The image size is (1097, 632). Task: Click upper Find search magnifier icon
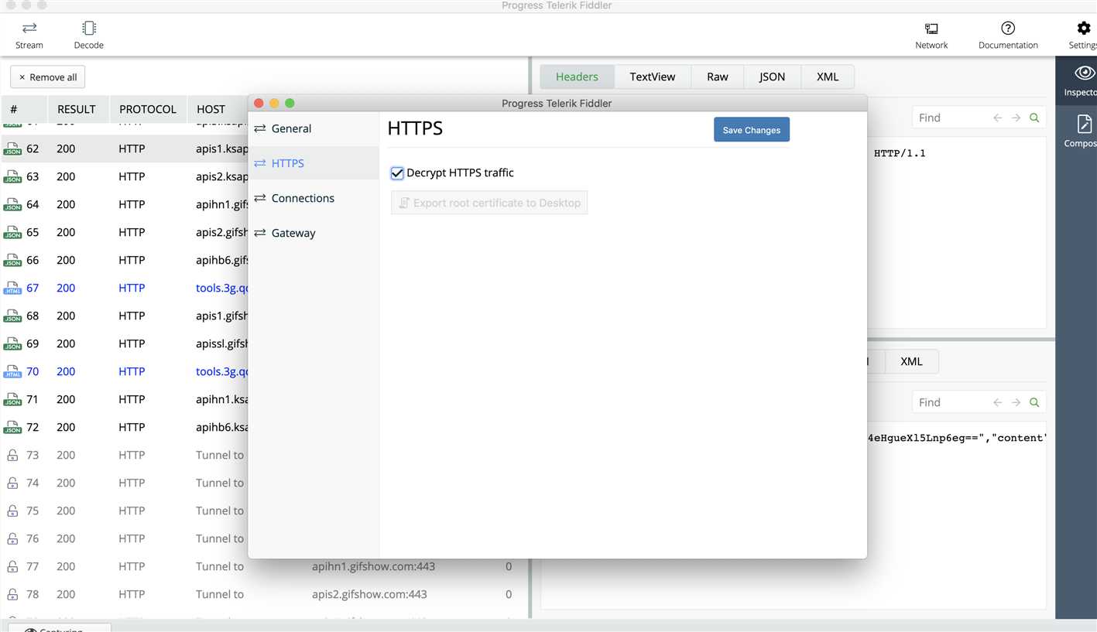click(1034, 118)
